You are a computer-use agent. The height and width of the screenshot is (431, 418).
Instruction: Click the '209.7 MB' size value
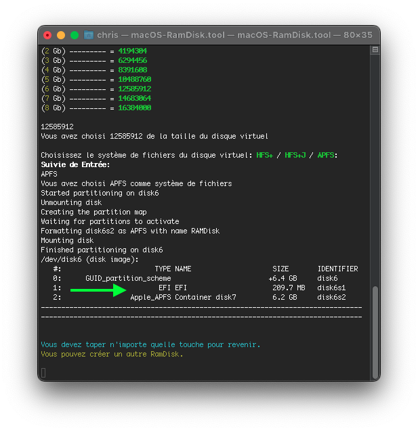(289, 288)
